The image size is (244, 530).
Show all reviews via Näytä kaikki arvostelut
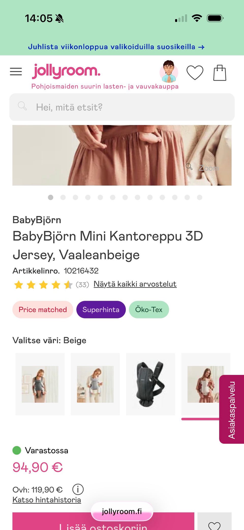[x=135, y=284]
